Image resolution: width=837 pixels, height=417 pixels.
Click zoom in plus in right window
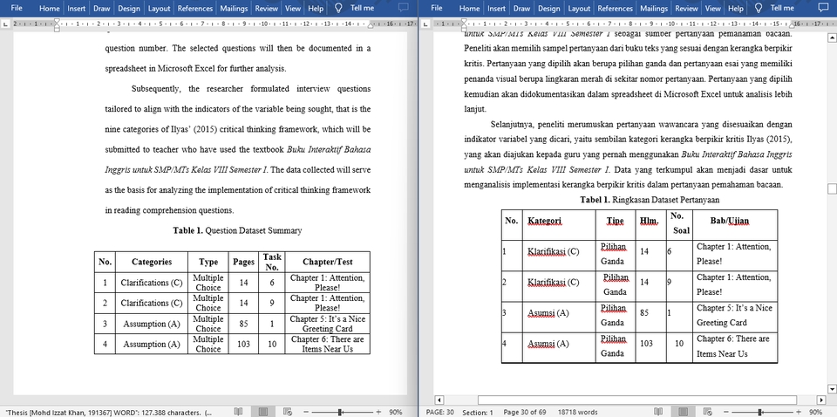tap(798, 412)
